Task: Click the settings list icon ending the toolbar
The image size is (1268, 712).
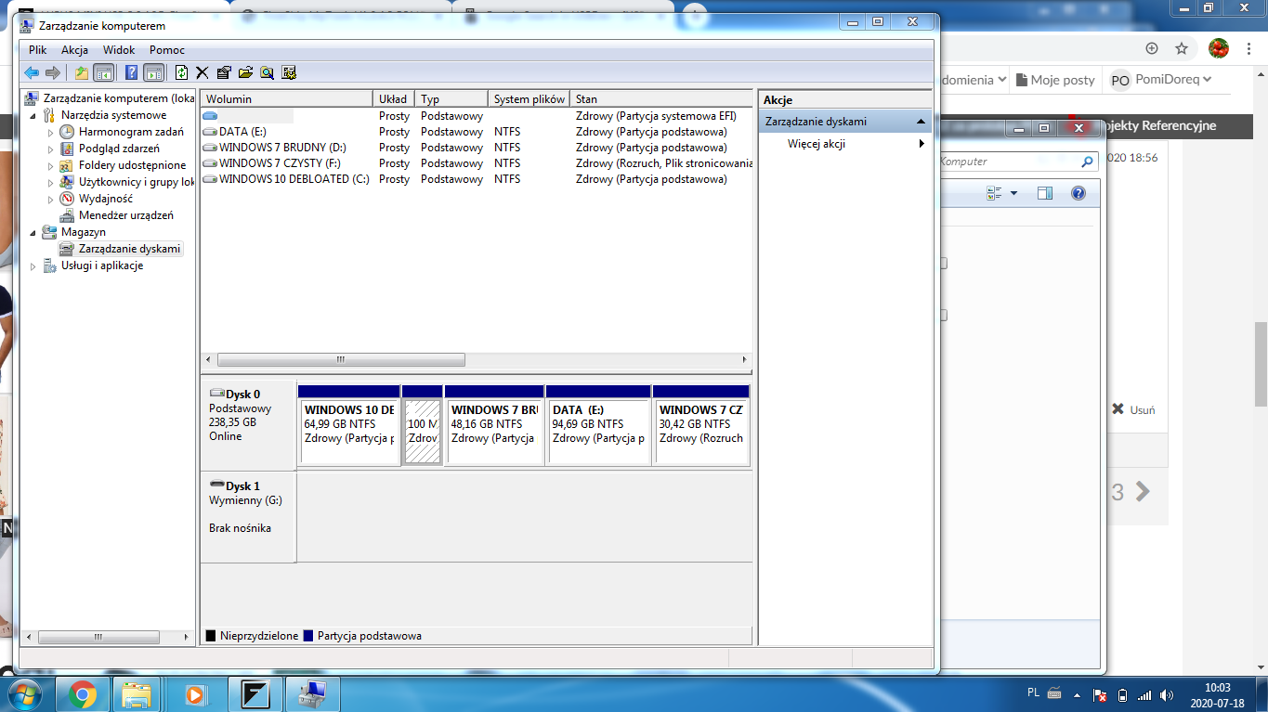Action: click(x=289, y=72)
